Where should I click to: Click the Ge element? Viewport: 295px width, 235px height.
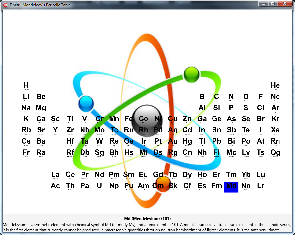(216, 119)
